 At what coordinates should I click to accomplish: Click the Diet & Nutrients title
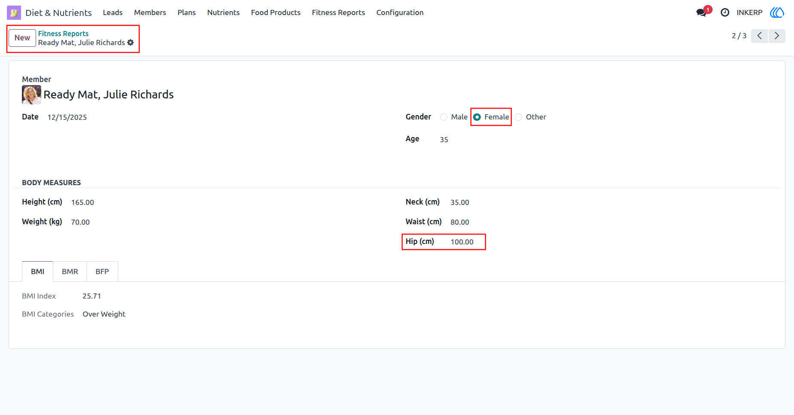[x=58, y=12]
